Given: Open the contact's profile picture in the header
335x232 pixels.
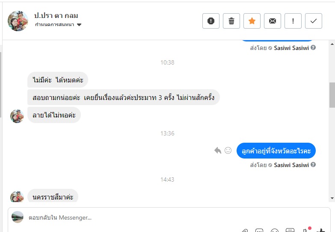Looking at the screenshot, I should tap(18, 21).
